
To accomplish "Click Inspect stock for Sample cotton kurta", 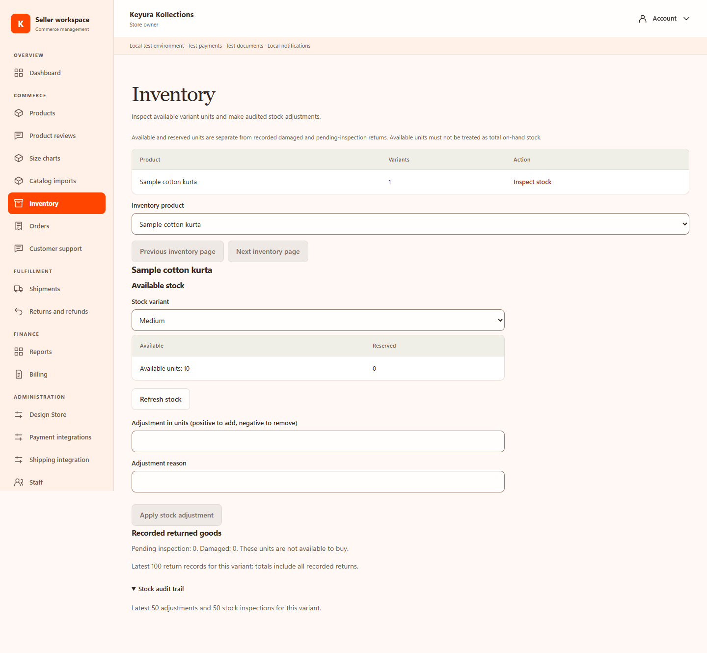I will pos(532,182).
